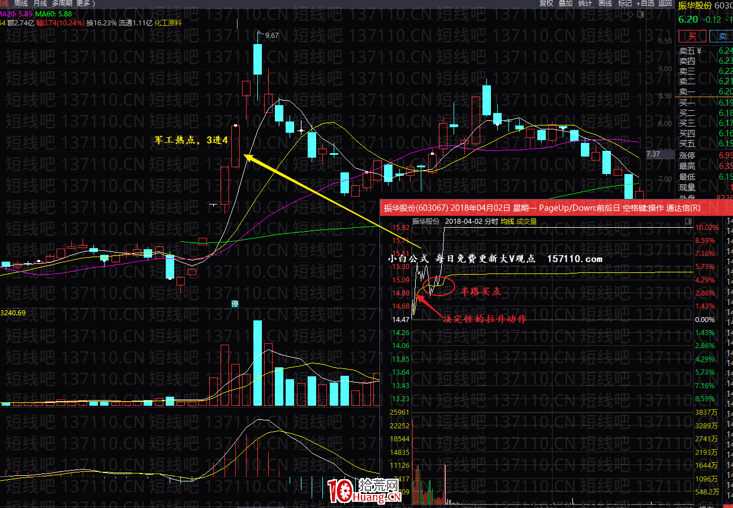Open the 统计 statistics menu
Viewport: 733px width, 508px height.
[585, 3]
